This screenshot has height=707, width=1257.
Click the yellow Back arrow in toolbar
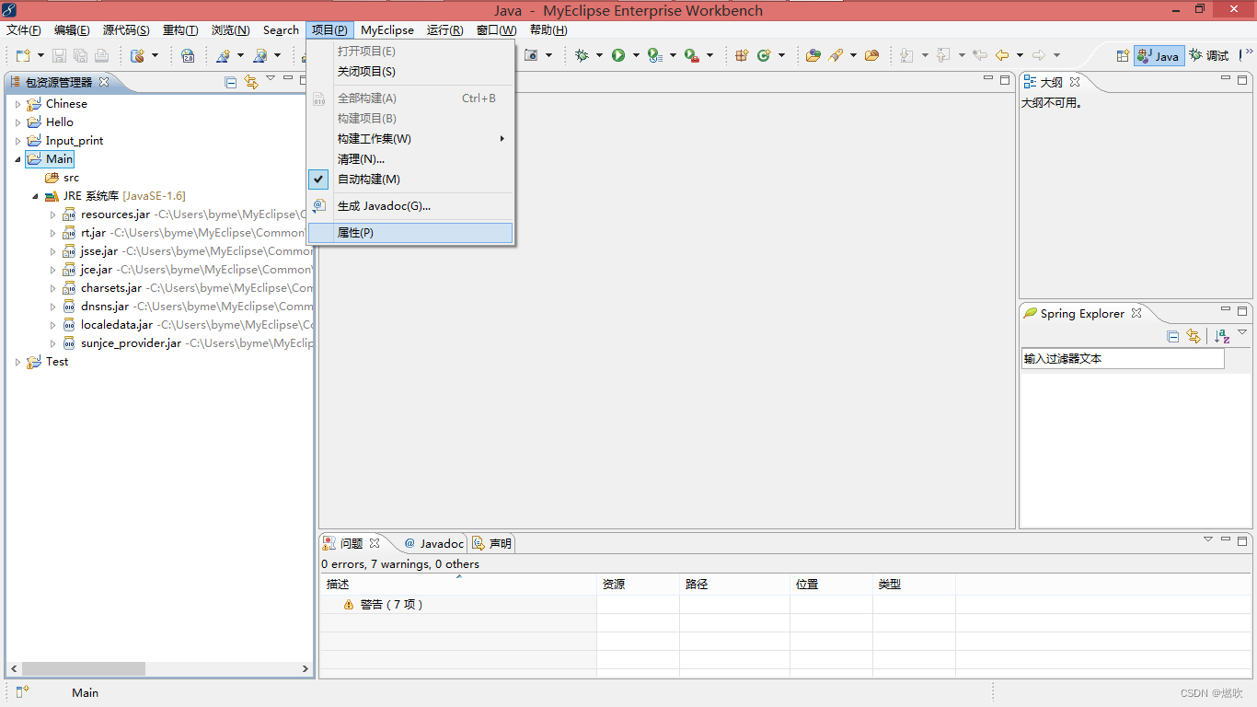(1002, 55)
